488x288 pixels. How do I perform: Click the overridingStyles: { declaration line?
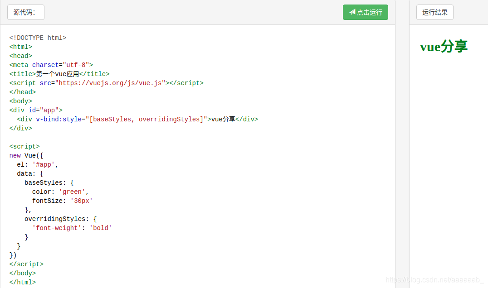click(x=60, y=219)
